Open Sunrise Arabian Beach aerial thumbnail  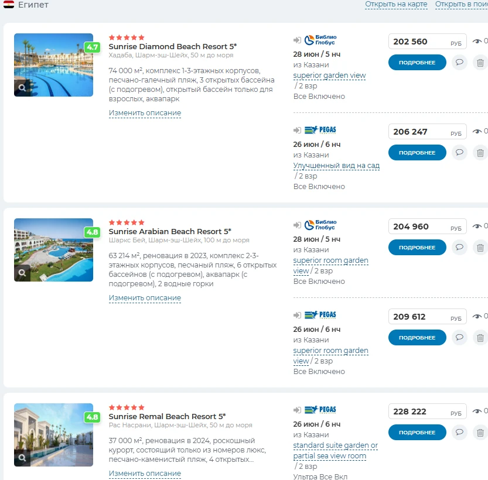(x=53, y=250)
